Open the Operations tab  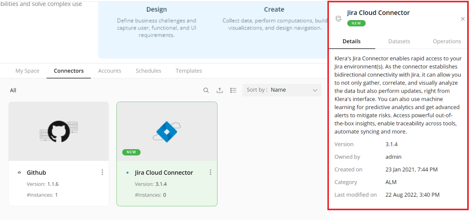447,41
